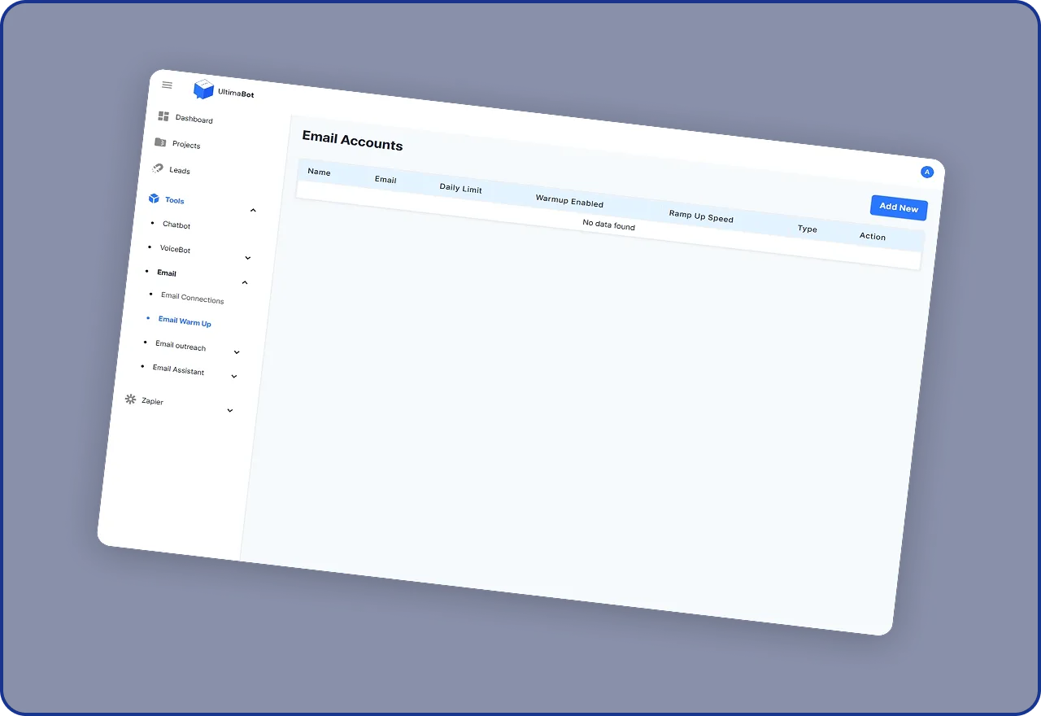Viewport: 1041px width, 716px height.
Task: Go to Email Warm Up page
Action: [185, 321]
